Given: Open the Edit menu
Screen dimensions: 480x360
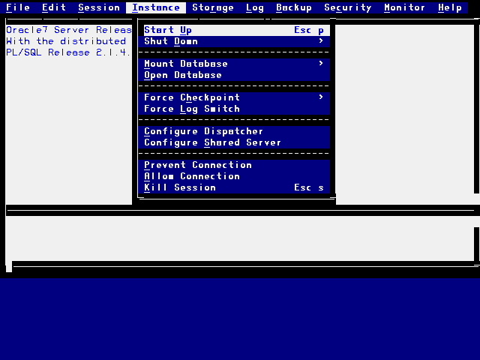Looking at the screenshot, I should tap(54, 7).
